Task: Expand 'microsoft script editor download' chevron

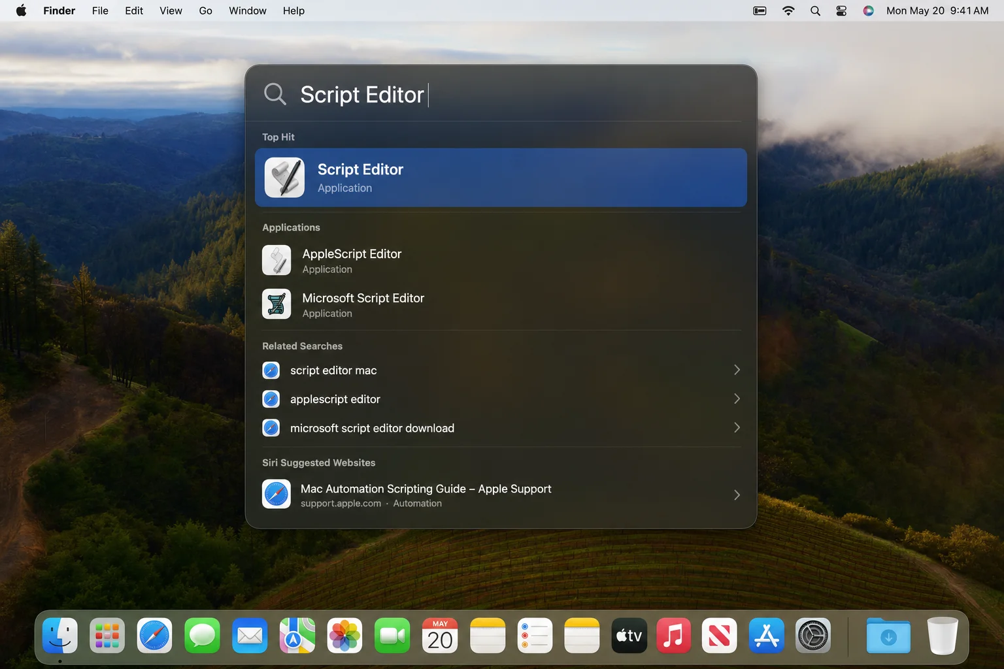Action: pyautogui.click(x=737, y=427)
